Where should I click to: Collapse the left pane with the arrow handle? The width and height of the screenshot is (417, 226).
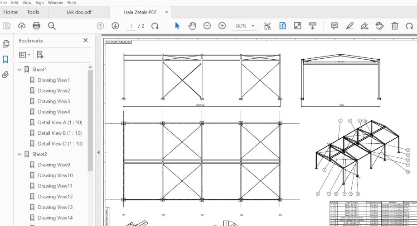[x=99, y=152]
